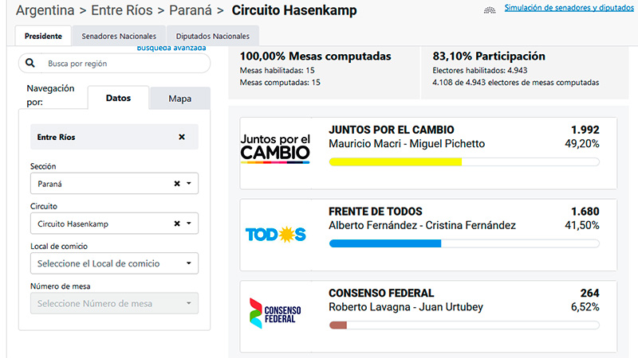The height and width of the screenshot is (358, 638).
Task: Expand the Sección dropdown arrow
Action: tap(189, 184)
